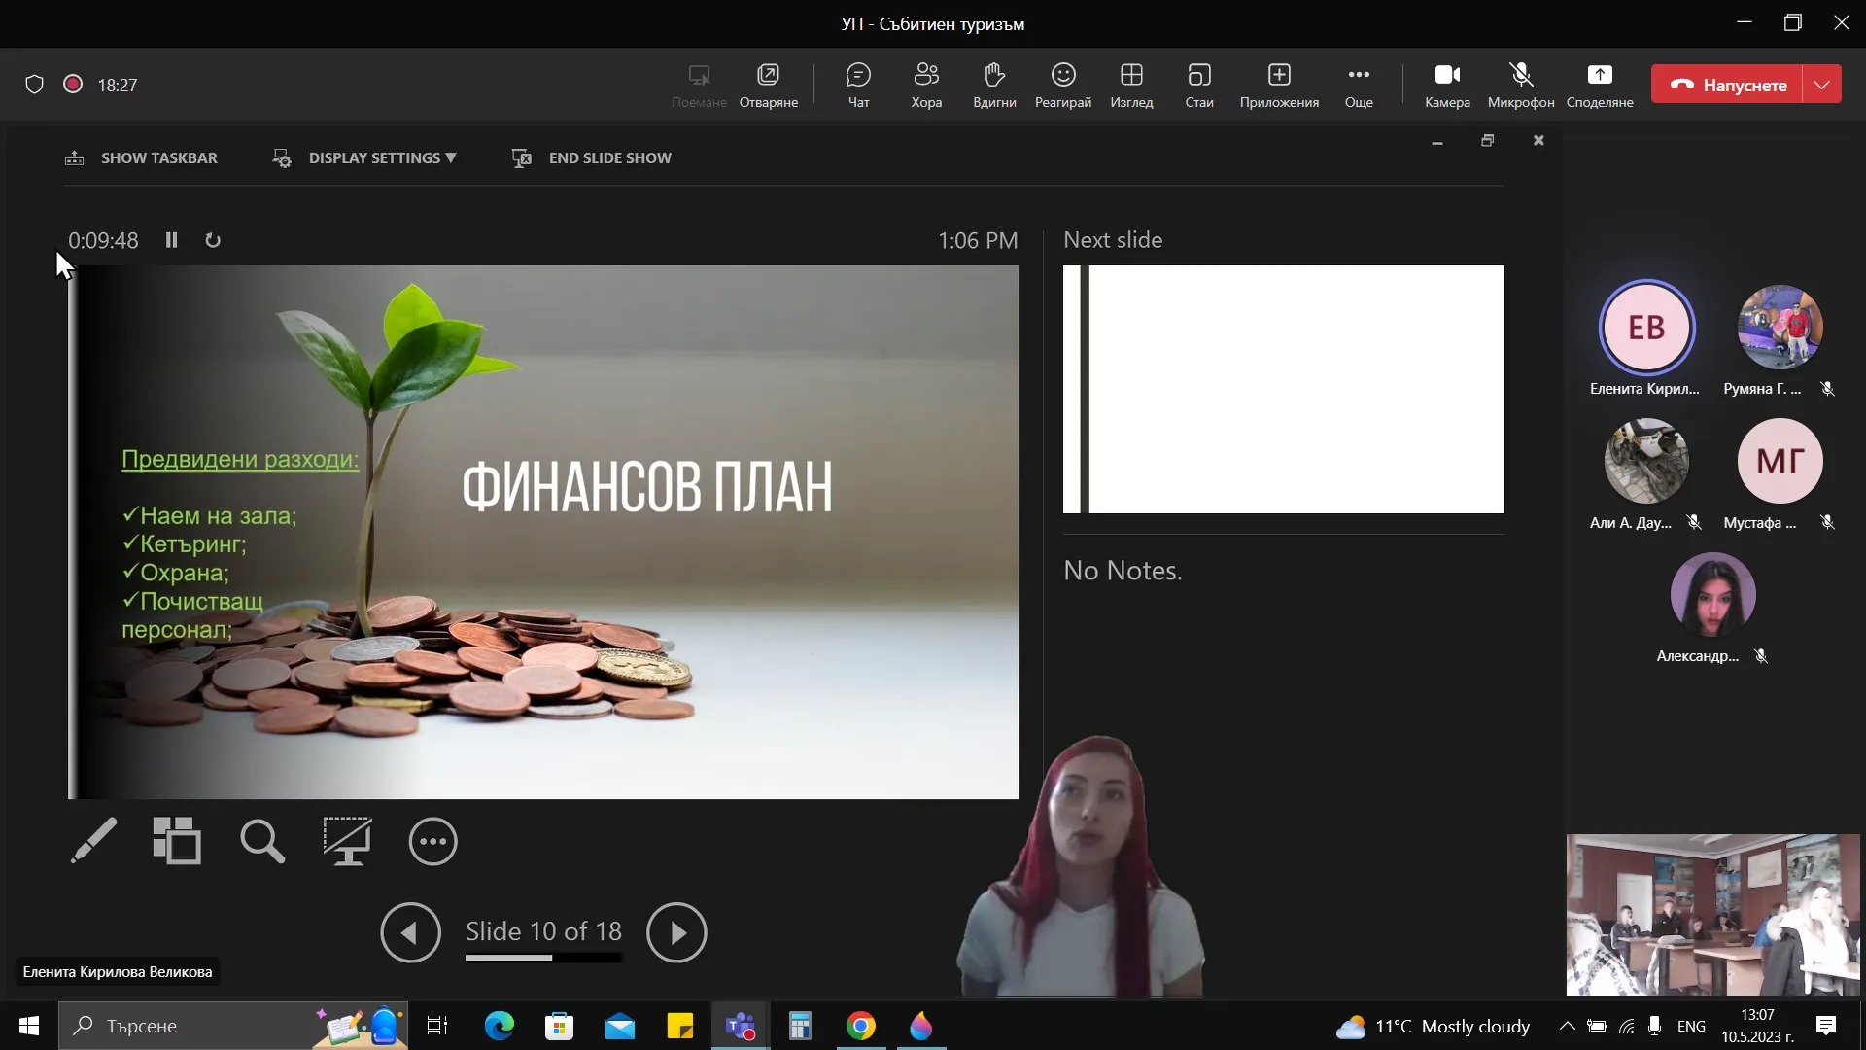Open More (Още) options menu
Image resolution: width=1866 pixels, height=1050 pixels.
(x=1359, y=86)
